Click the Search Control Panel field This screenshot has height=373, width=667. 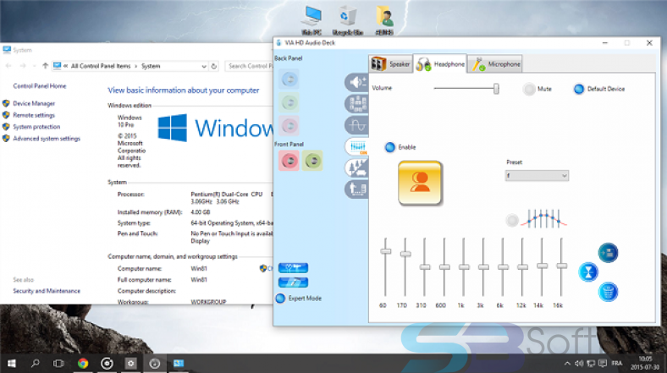pos(249,66)
